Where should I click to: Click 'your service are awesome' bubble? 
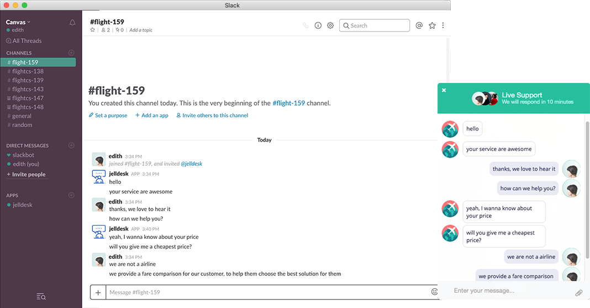point(499,149)
